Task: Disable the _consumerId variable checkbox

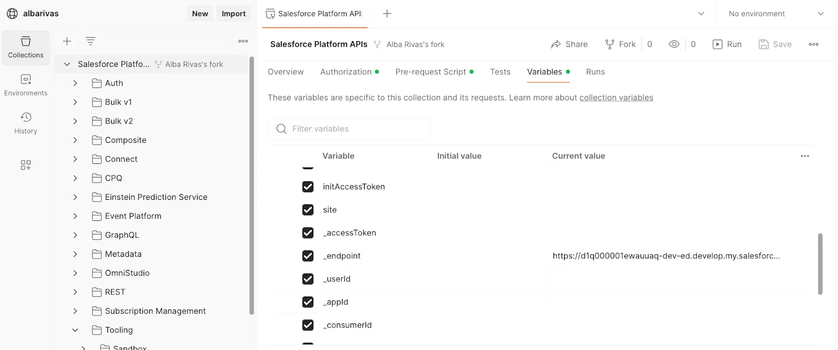Action: click(308, 325)
